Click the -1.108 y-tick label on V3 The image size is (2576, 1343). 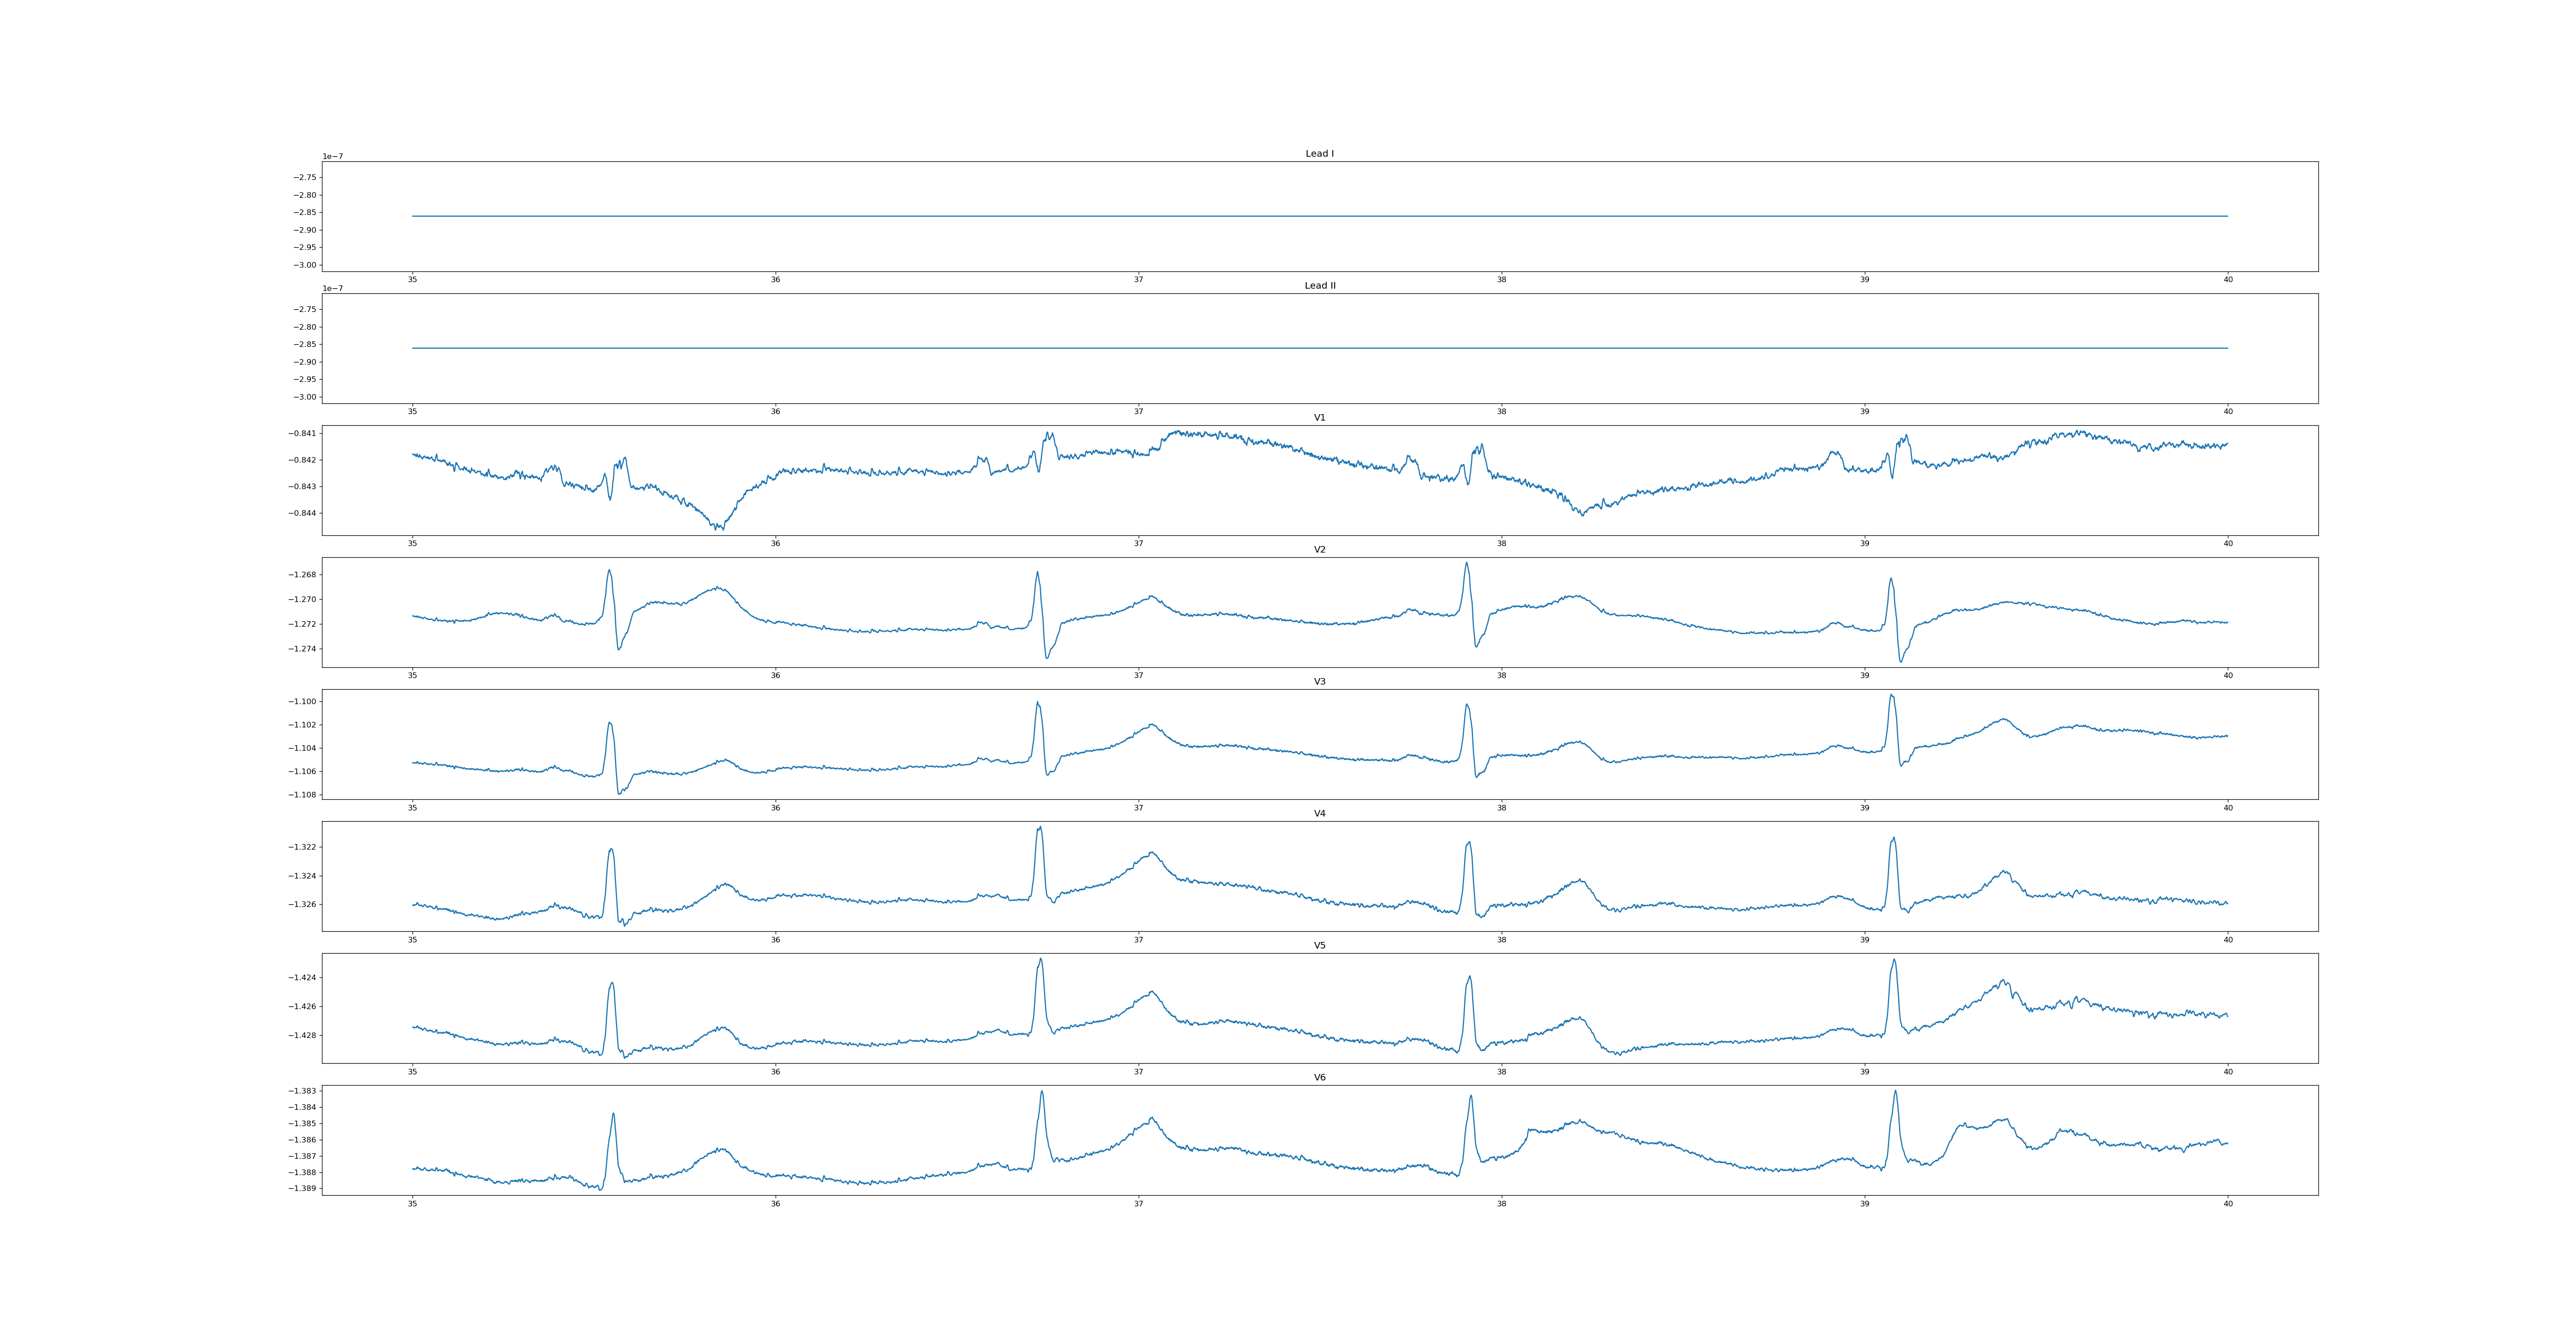coord(302,796)
